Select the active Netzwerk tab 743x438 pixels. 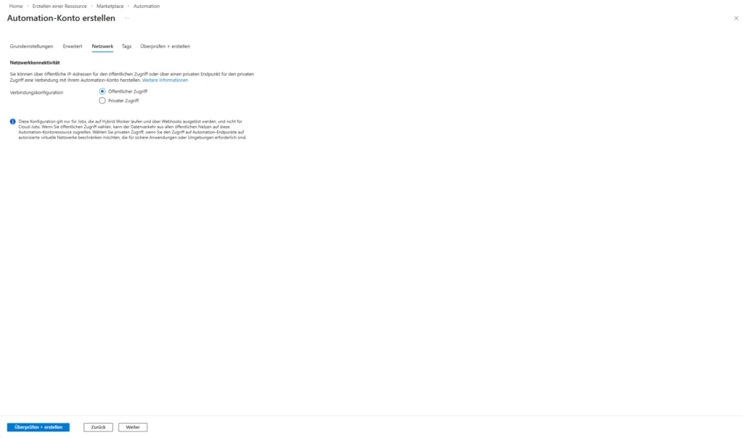(x=102, y=46)
